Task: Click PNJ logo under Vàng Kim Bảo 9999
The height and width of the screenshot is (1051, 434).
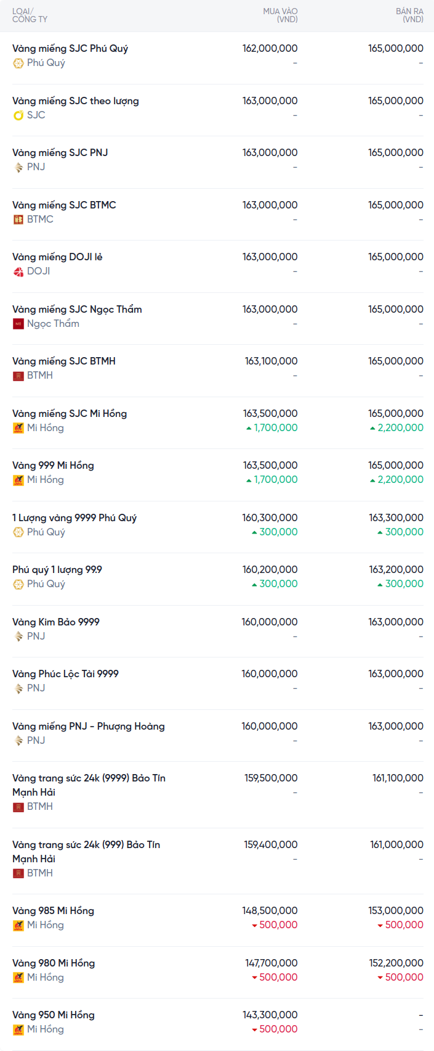Action: pos(18,637)
